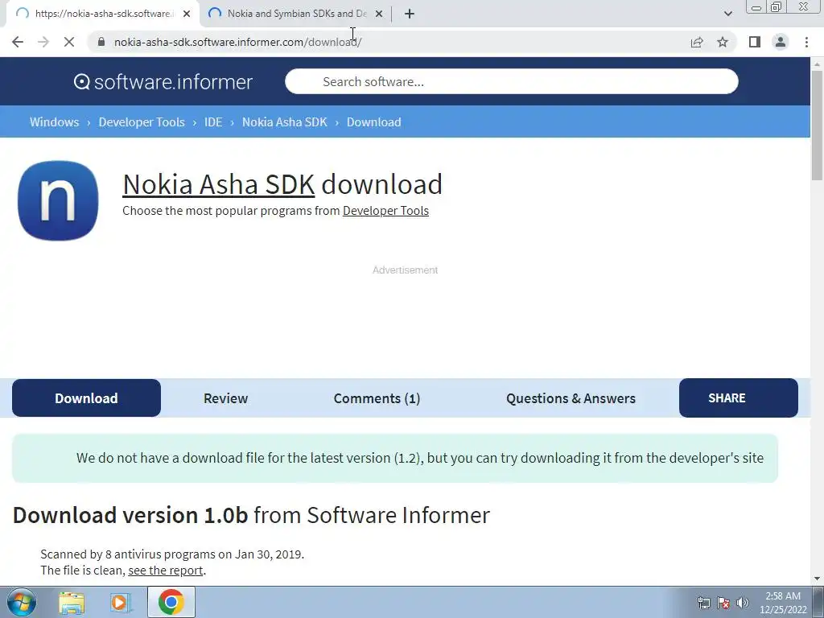Switch to the Review tab
This screenshot has height=618, width=824.
click(225, 398)
